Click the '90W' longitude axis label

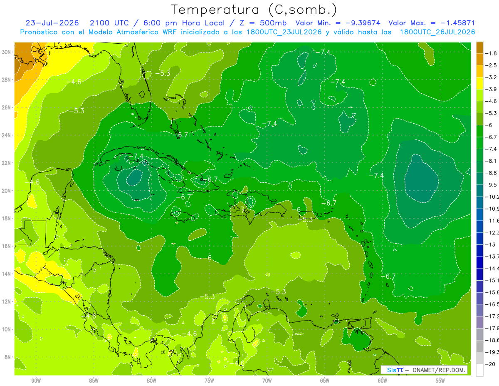36,381
